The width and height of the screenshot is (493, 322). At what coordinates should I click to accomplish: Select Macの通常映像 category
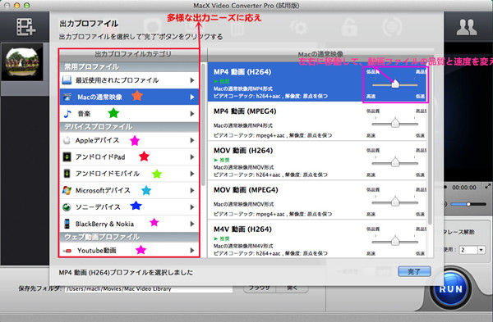click(129, 97)
